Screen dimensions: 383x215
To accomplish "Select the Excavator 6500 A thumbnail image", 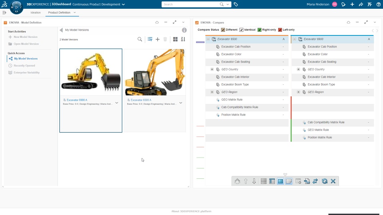I will [x=155, y=72].
